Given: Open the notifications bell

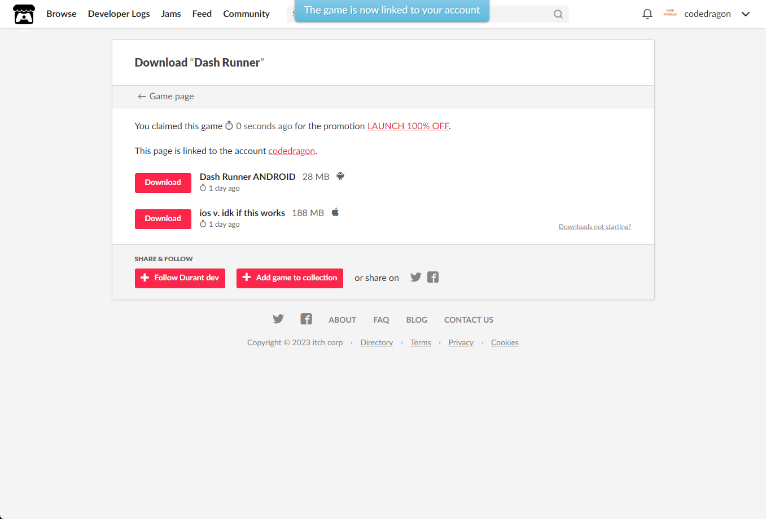Looking at the screenshot, I should [647, 14].
